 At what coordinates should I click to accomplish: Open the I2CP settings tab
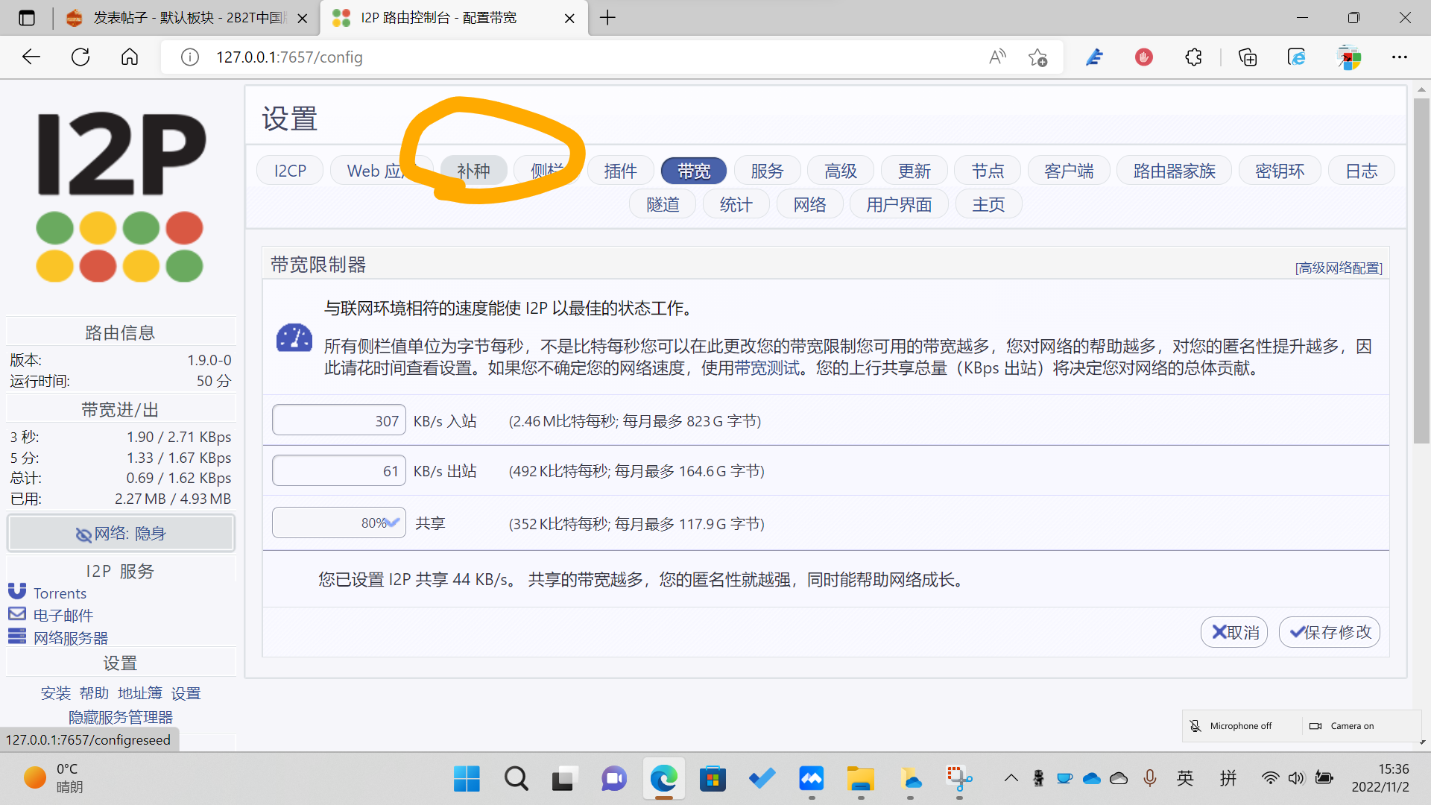[x=290, y=171]
